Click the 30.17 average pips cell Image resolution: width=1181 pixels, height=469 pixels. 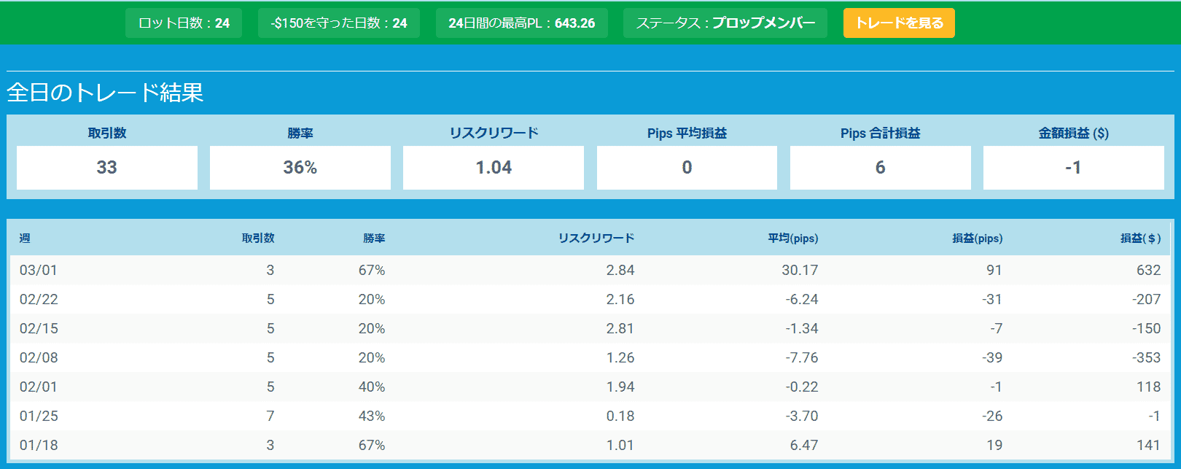point(800,270)
